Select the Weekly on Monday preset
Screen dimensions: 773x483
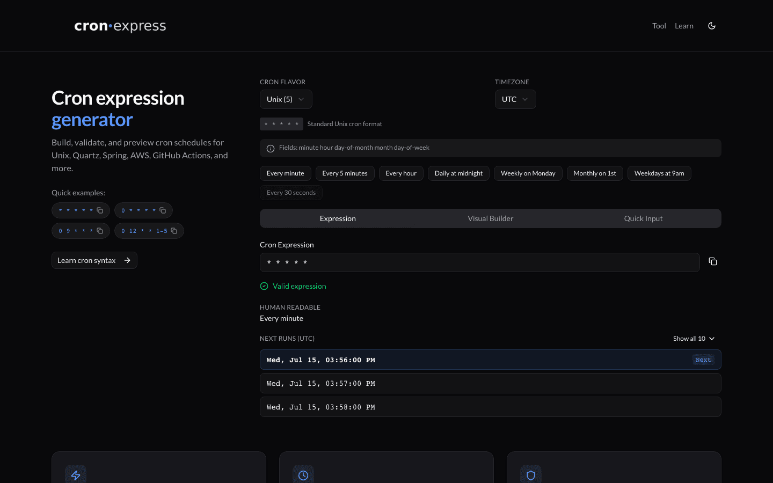point(528,173)
